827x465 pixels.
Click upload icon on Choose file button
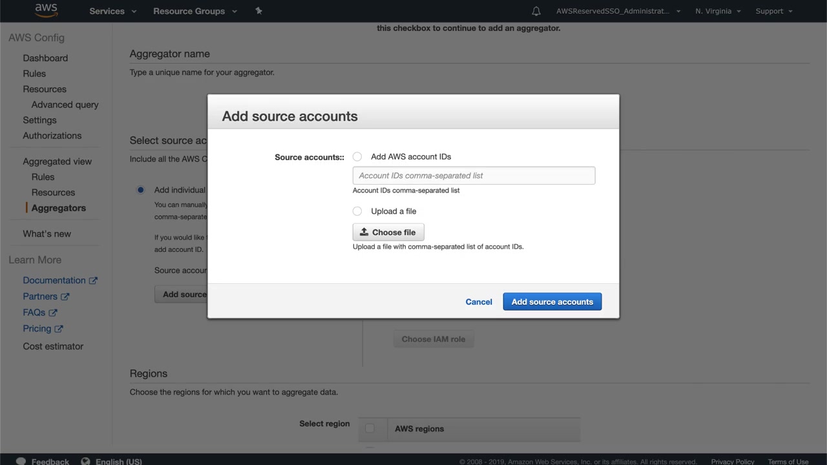[364, 232]
